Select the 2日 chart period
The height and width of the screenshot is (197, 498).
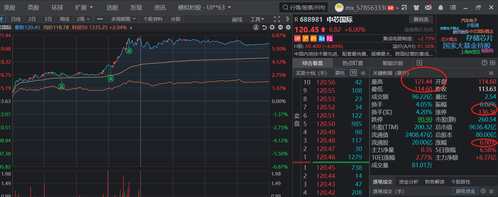pos(32,19)
